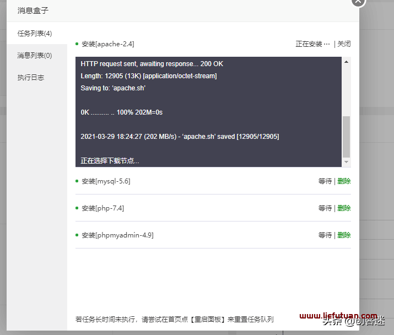Image resolution: width=394 pixels, height=335 pixels.
Task: Delete the phpmyadmin-4.9 install task
Action: click(x=344, y=235)
